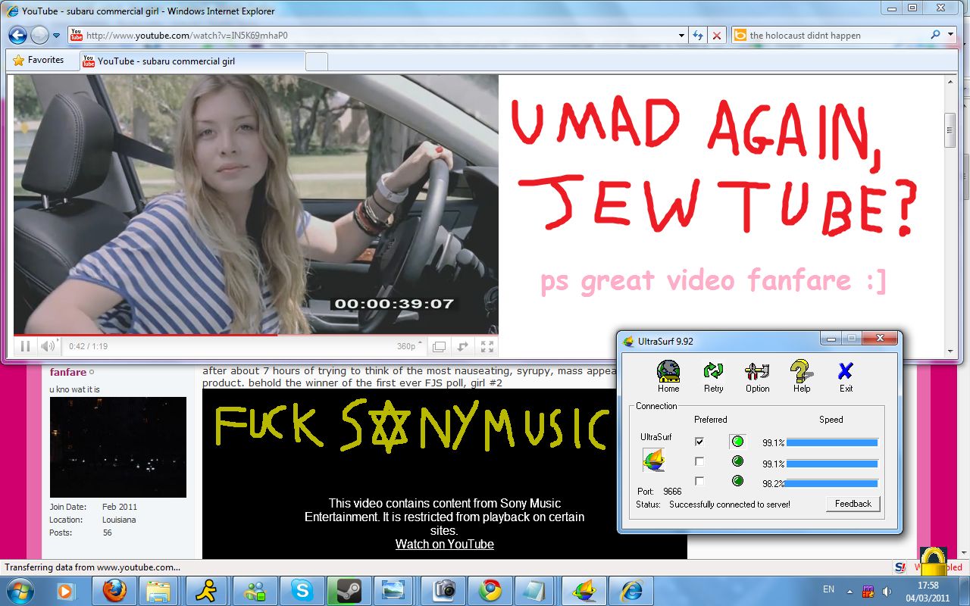Open Windows Explorer folder on the taskbar
Viewport: 970px width, 606px height.
[x=161, y=590]
